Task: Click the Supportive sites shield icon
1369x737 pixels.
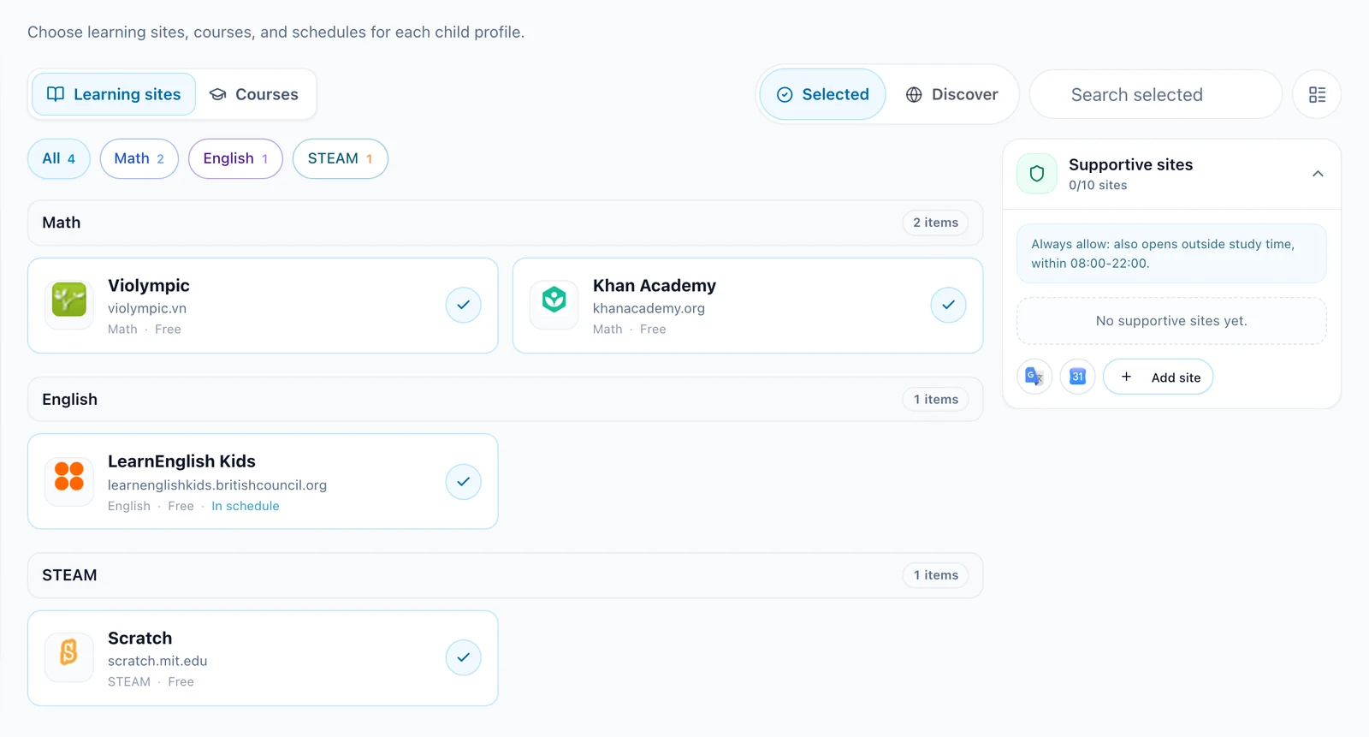Action: [1037, 174]
